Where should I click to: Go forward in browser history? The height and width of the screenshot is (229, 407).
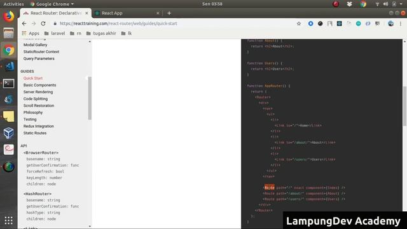click(34, 24)
